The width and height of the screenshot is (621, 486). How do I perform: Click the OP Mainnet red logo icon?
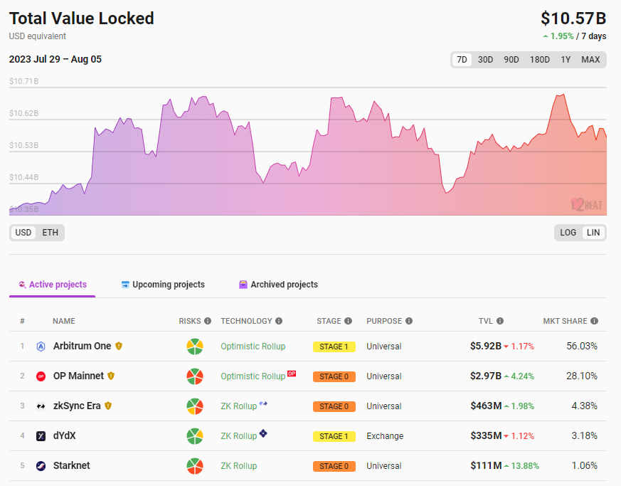tap(41, 376)
